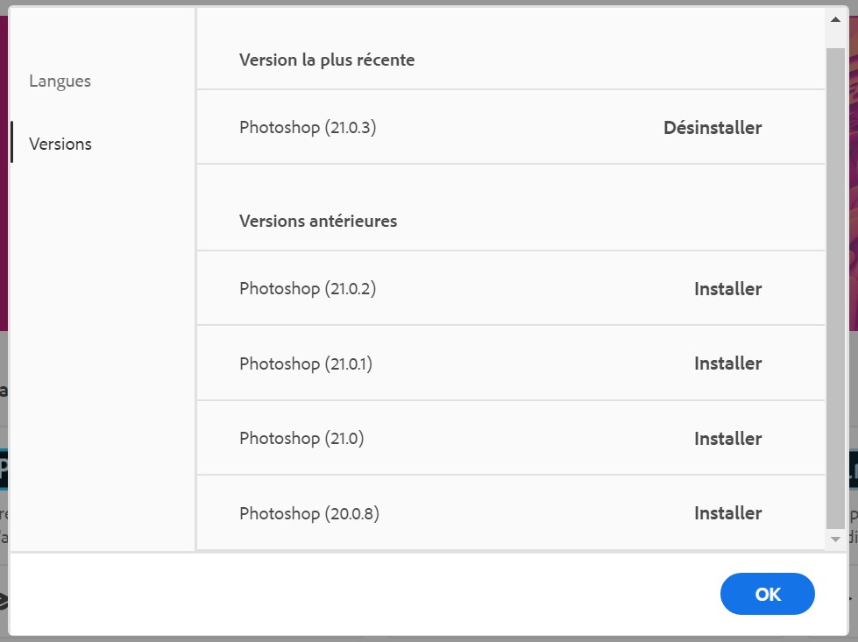Uninstall Photoshop version 21.0.3

tap(713, 128)
